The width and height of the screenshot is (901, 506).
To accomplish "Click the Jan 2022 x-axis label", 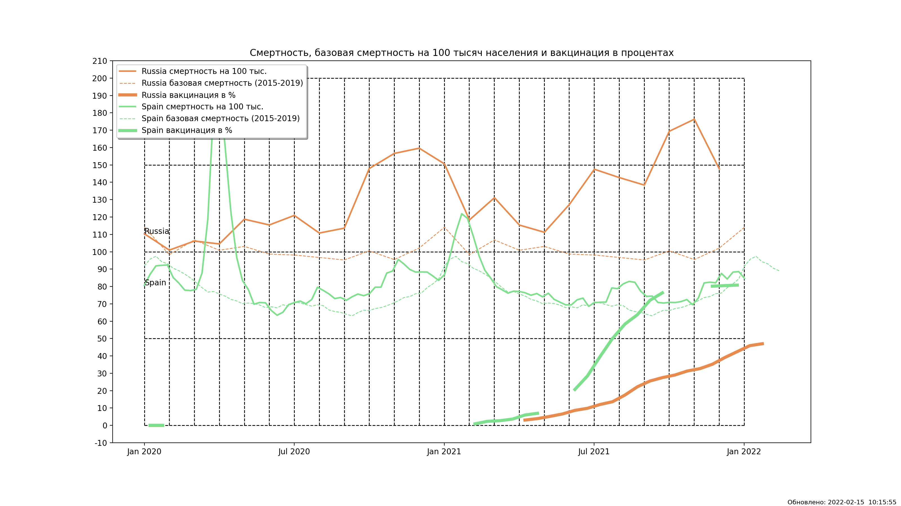I will (744, 452).
